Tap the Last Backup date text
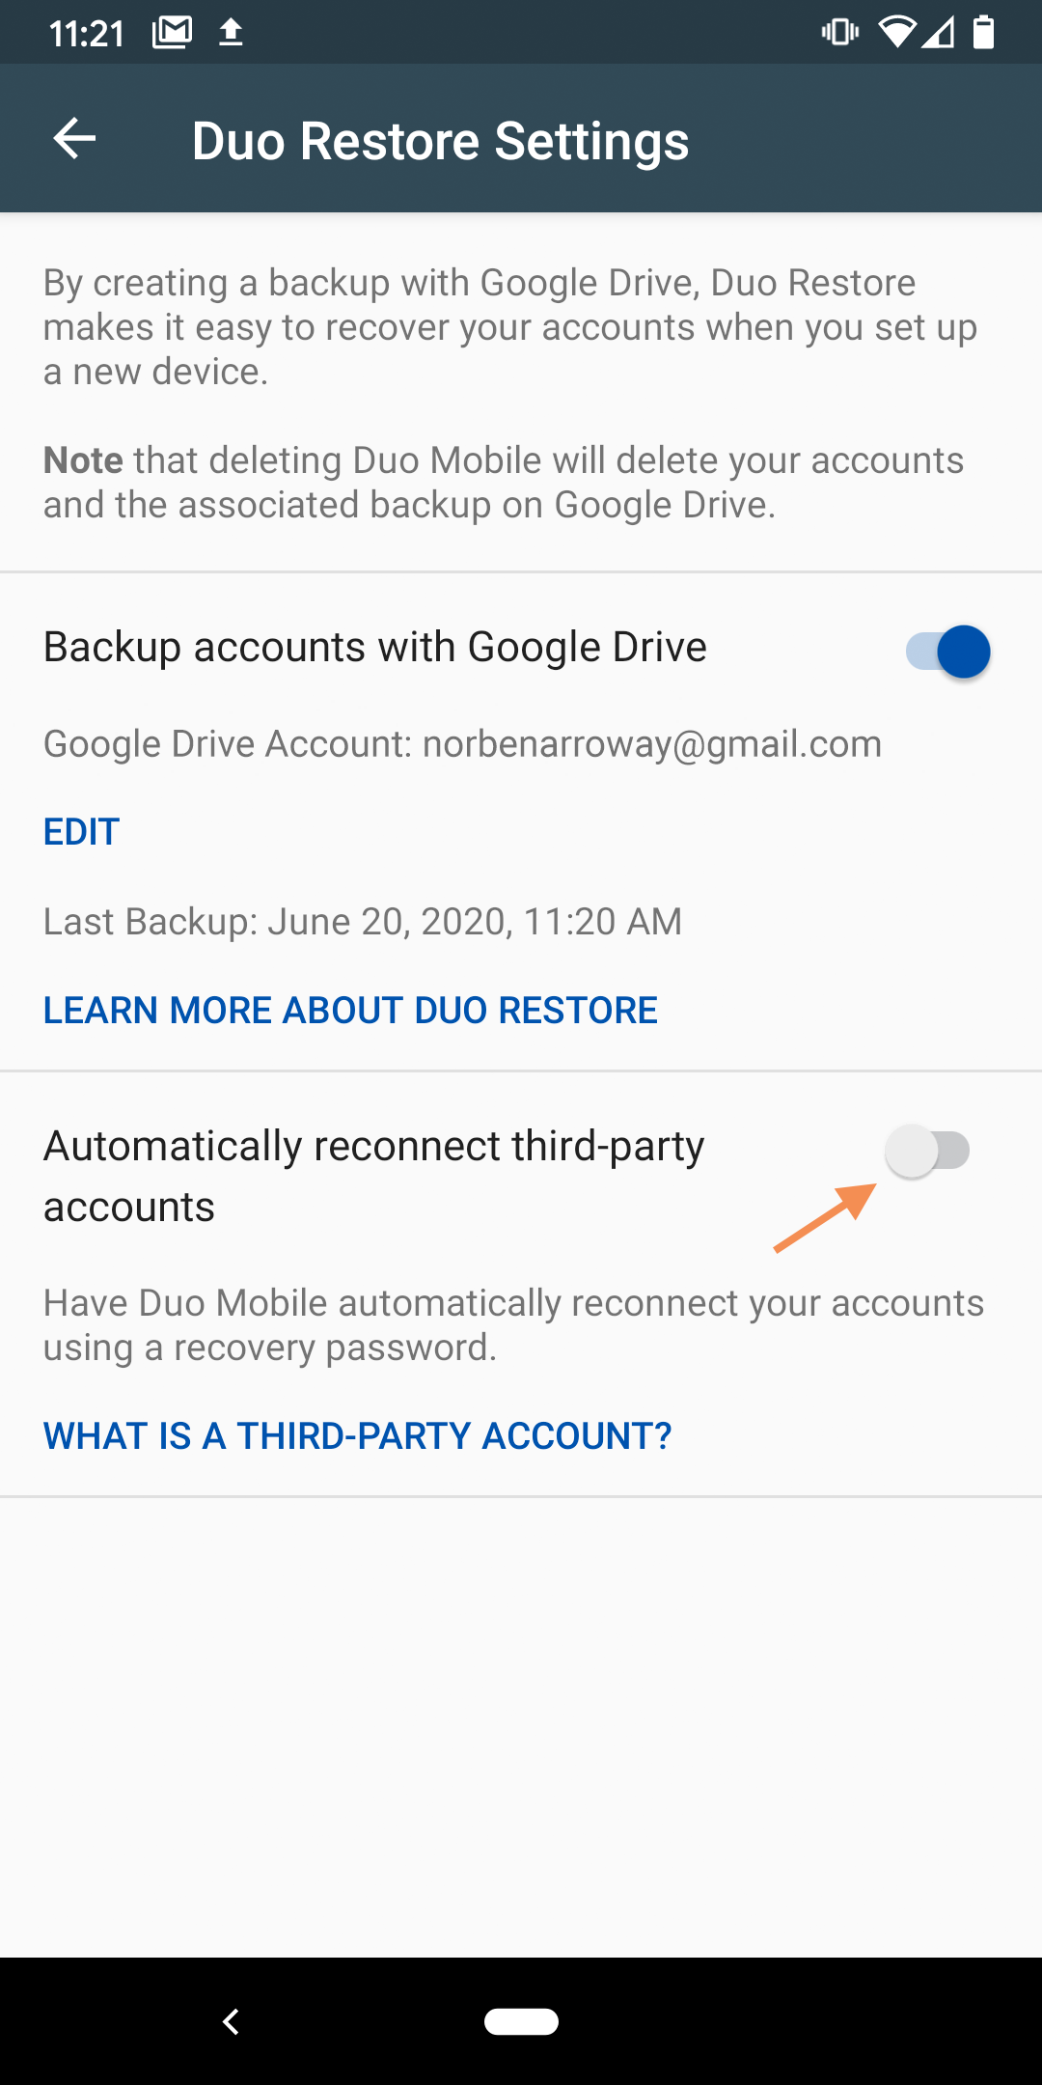 point(363,922)
